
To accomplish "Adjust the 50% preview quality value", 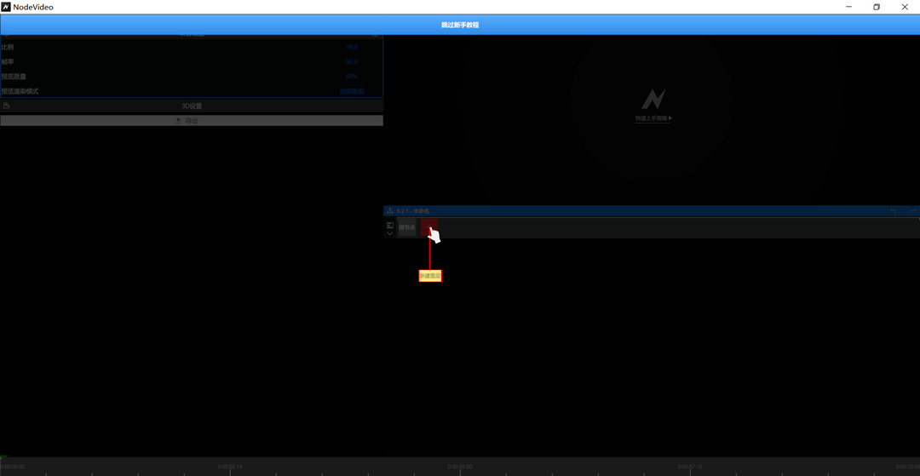I will [x=352, y=77].
